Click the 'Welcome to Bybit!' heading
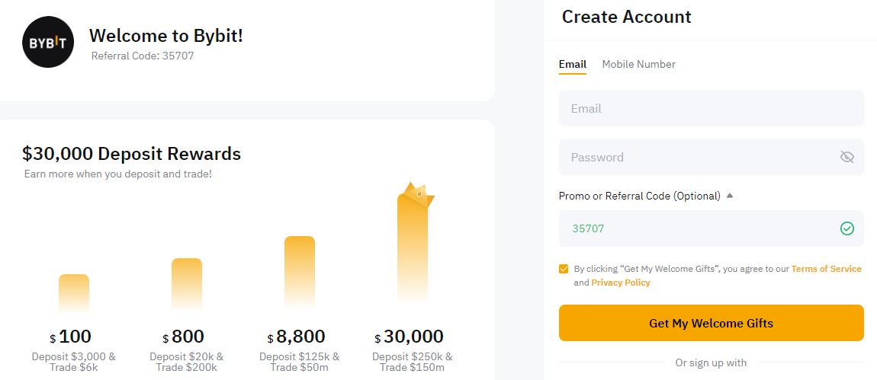This screenshot has height=380, width=877. click(166, 36)
